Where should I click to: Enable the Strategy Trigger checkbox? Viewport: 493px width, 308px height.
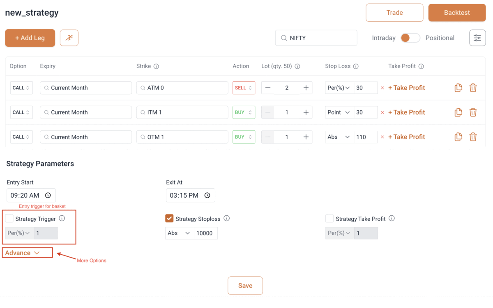click(x=9, y=219)
